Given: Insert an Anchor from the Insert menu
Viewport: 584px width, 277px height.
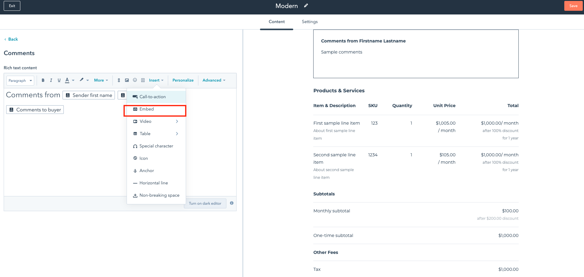Looking at the screenshot, I should pyautogui.click(x=147, y=171).
